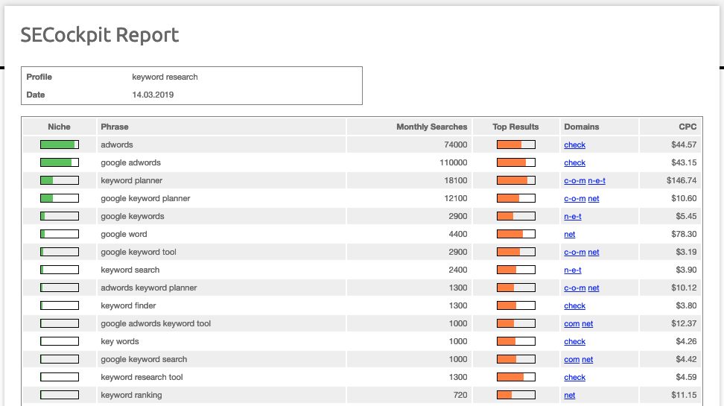Click the Top Results column header
The width and height of the screenshot is (724, 406).
point(515,127)
